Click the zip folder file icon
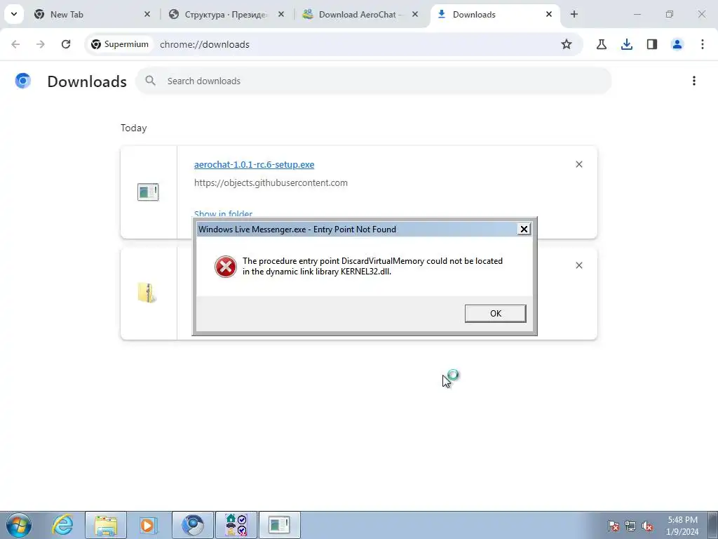This screenshot has width=718, height=539. (147, 293)
